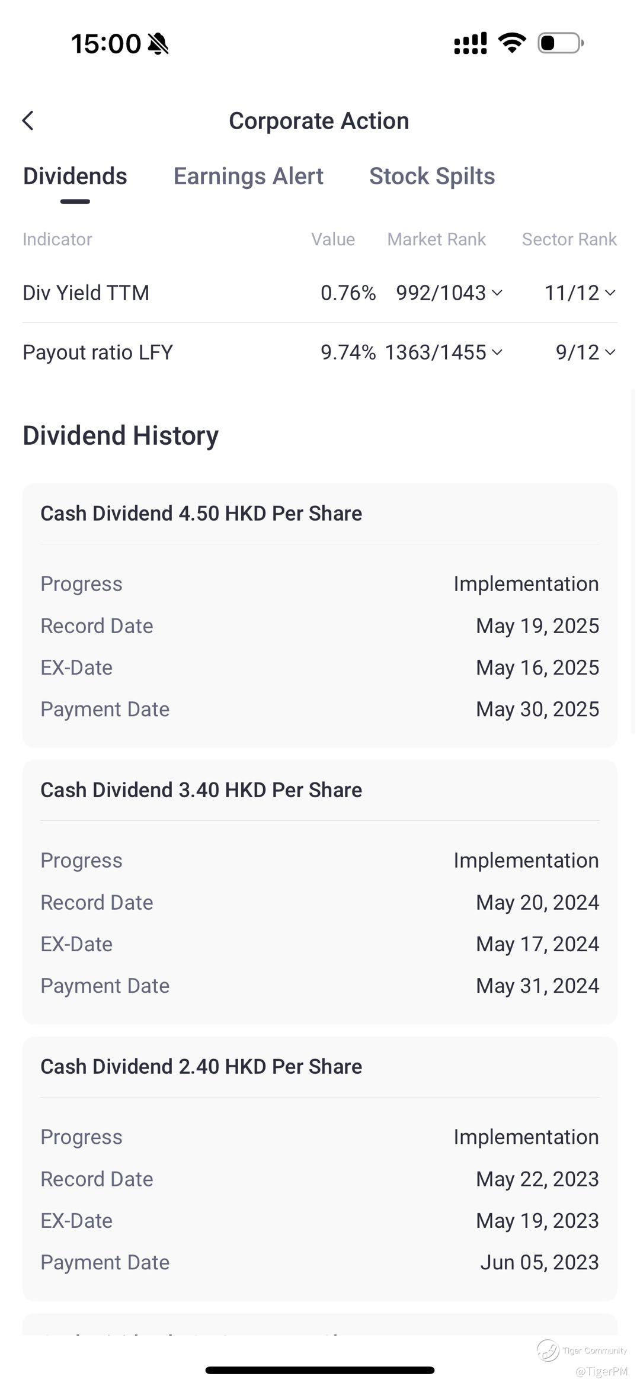Tap the back arrow icon
640x1386 pixels.
point(28,121)
